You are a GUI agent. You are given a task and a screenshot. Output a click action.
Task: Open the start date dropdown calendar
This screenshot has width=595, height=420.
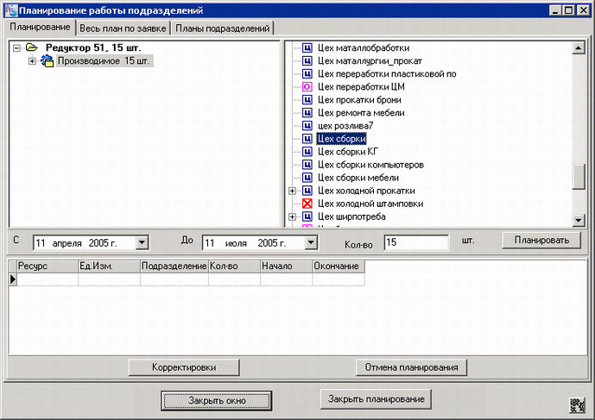(x=142, y=242)
